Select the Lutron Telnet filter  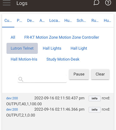click(x=22, y=48)
